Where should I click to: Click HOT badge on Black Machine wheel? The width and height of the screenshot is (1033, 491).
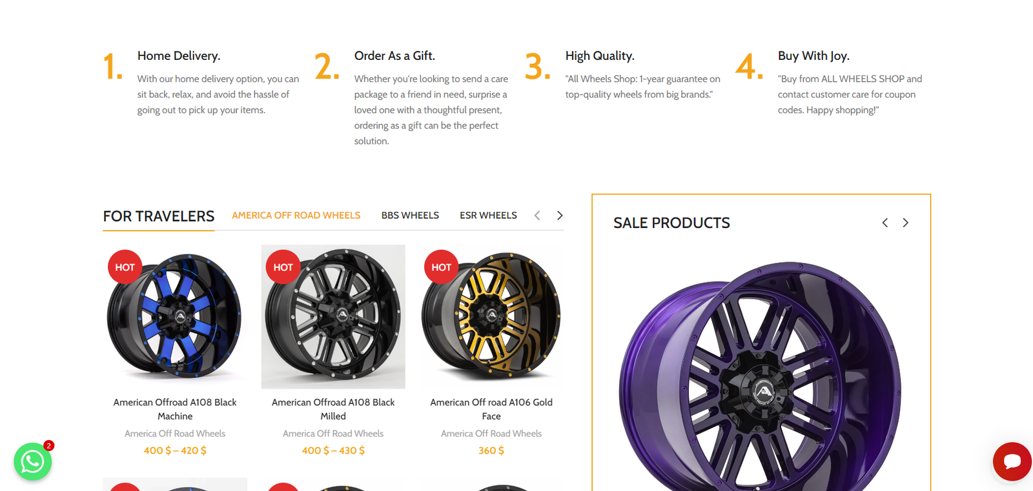125,267
